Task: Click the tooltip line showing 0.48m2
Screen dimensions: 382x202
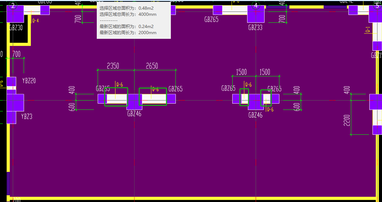Action: point(127,8)
